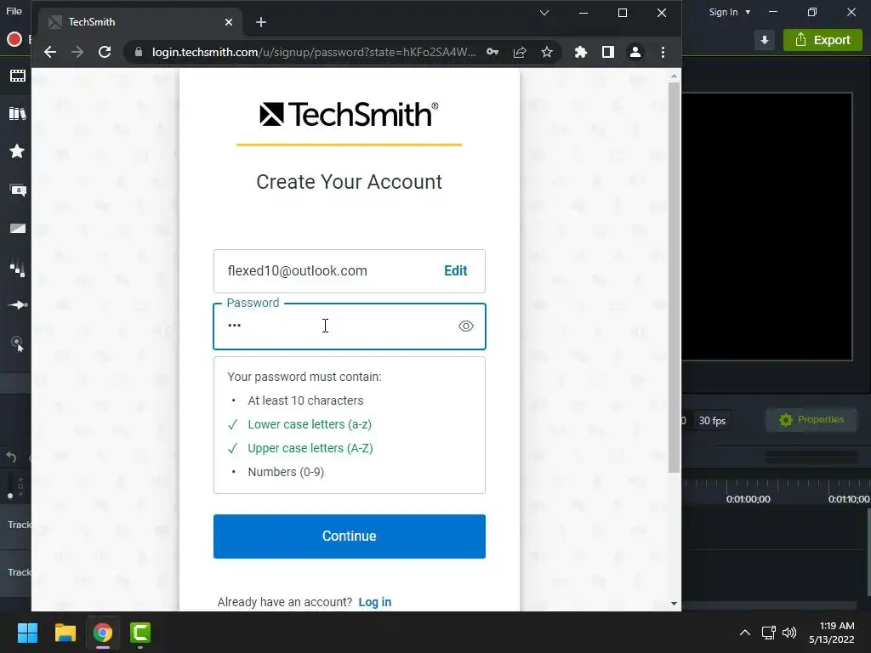The width and height of the screenshot is (871, 653).
Task: Go back in Chrome browser
Action: tap(50, 52)
